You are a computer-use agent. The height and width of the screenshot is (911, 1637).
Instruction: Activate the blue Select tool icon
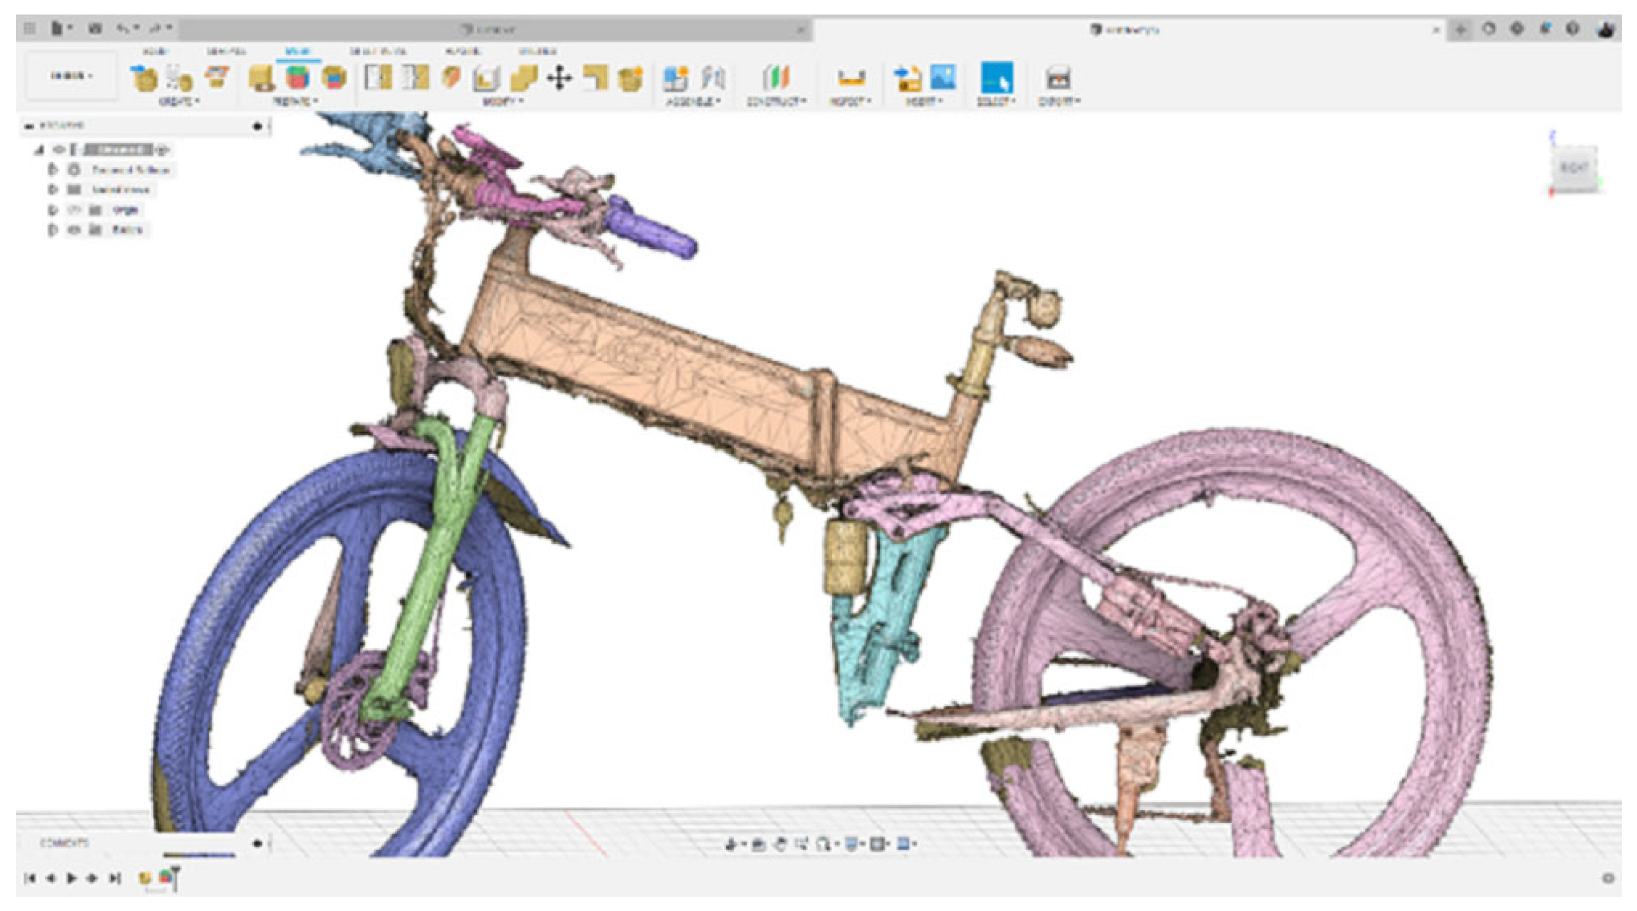(997, 78)
